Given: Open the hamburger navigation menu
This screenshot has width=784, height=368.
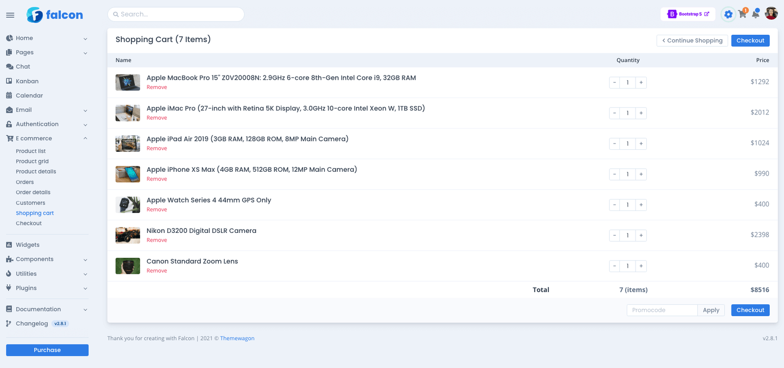Looking at the screenshot, I should (10, 15).
